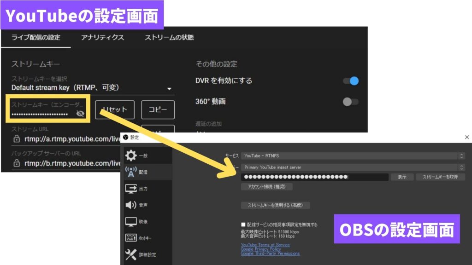
Task: Click the OBS stream key input field
Action: tap(314, 177)
